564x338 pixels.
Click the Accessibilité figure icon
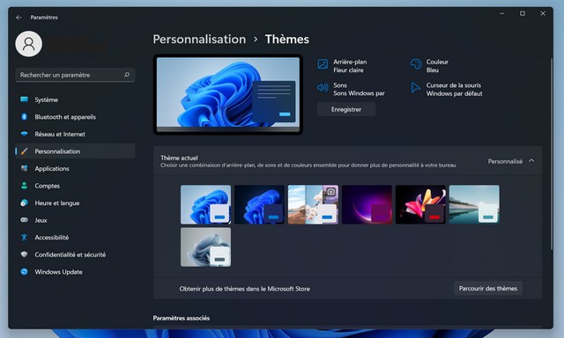(x=24, y=237)
